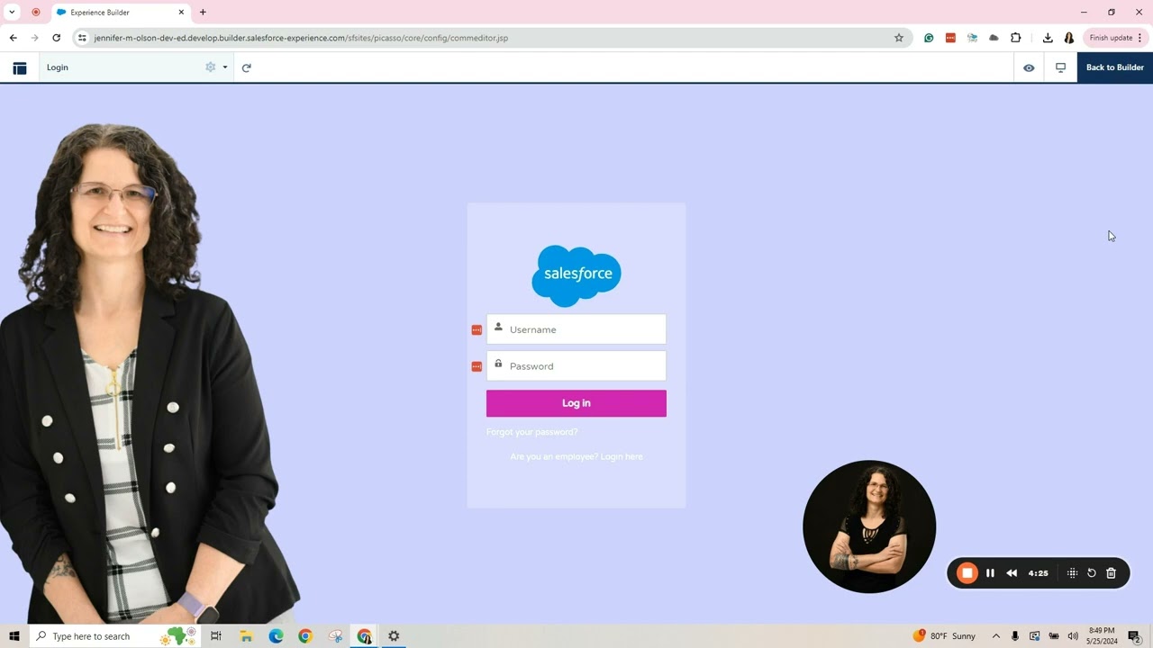This screenshot has height=648, width=1153.
Task: Click the red extension badge beside Username
Action: click(477, 330)
